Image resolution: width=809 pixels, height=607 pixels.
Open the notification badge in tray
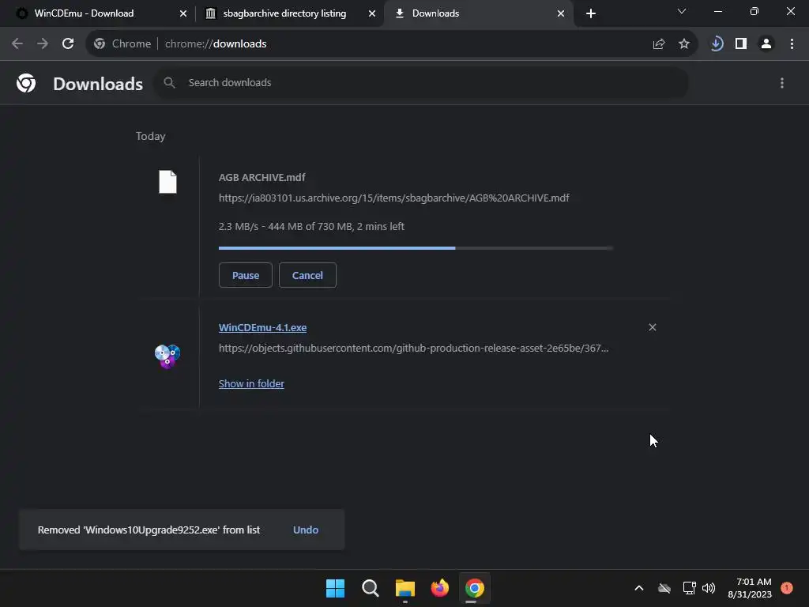coord(787,588)
